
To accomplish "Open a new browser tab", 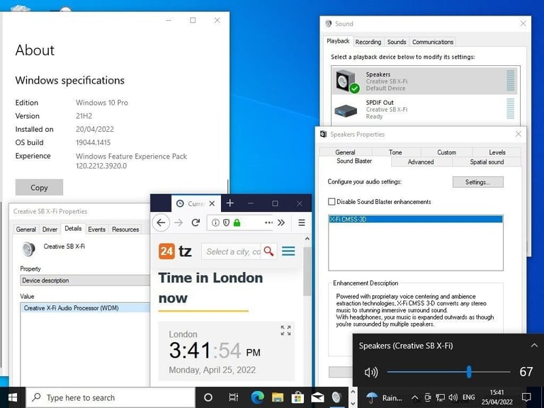I will (x=230, y=203).
